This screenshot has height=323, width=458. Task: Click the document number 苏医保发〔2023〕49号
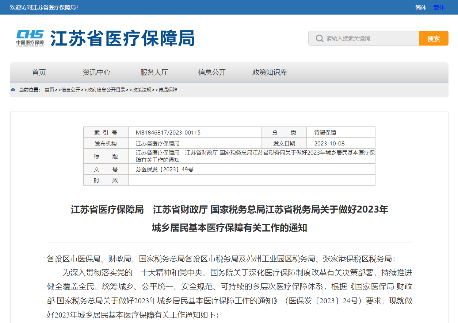(164, 170)
